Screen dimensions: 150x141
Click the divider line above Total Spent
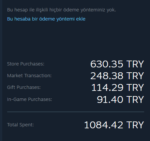[x=76, y=112]
